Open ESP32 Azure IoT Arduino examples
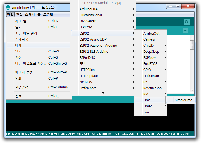 click(x=103, y=45)
